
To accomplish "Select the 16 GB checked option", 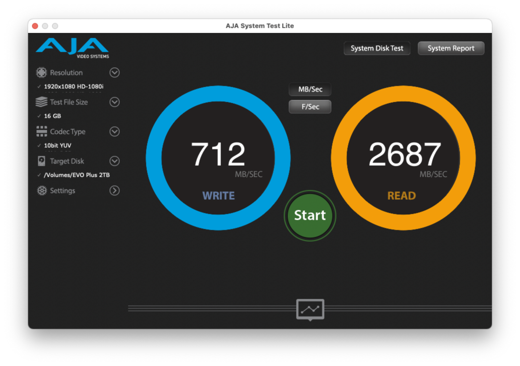I will 52,116.
